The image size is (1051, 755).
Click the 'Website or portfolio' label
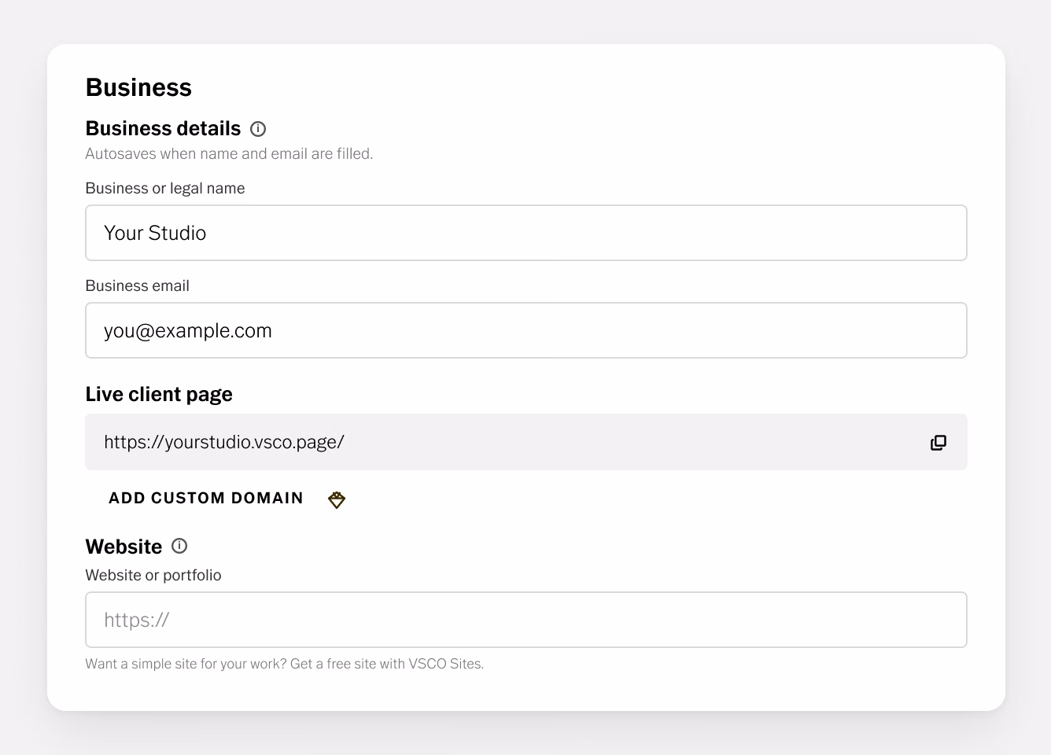(153, 575)
